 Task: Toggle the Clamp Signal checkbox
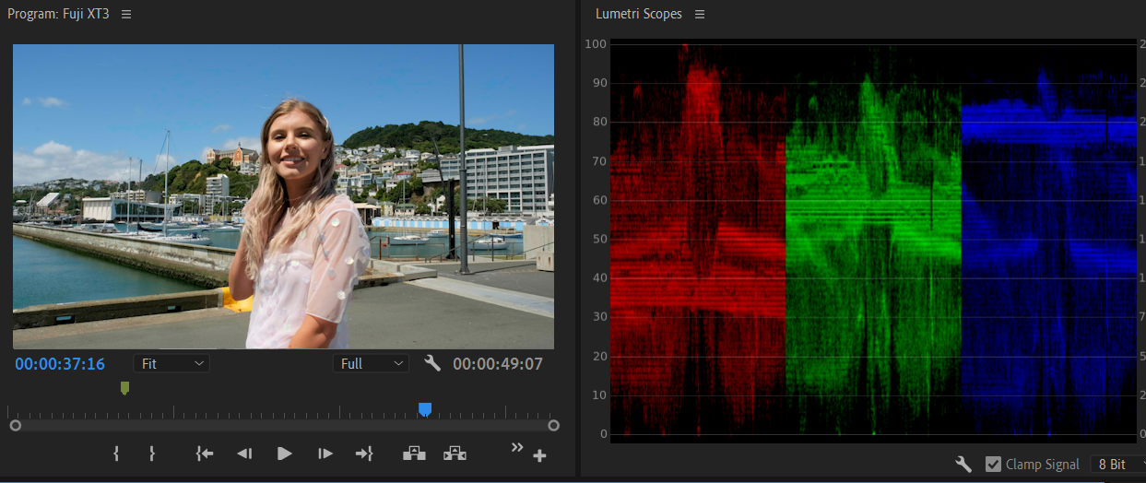click(x=993, y=465)
